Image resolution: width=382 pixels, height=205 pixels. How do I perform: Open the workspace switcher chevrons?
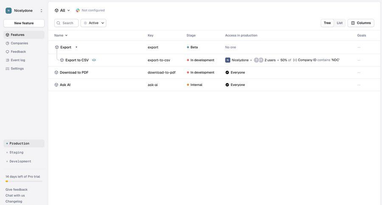tap(42, 11)
